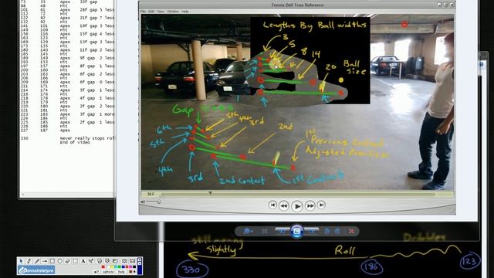Screen dimensions: 494x278
Task: Pick the cyan color swatch
Action: 116,266
